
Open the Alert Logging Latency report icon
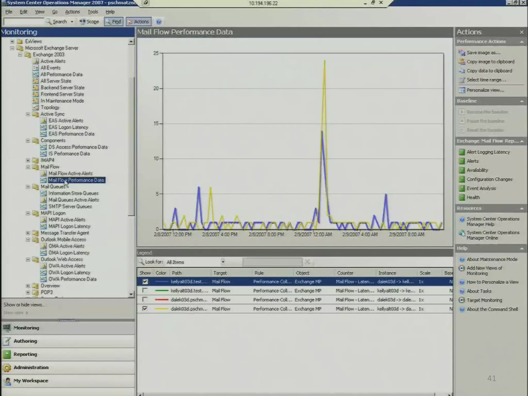click(461, 152)
